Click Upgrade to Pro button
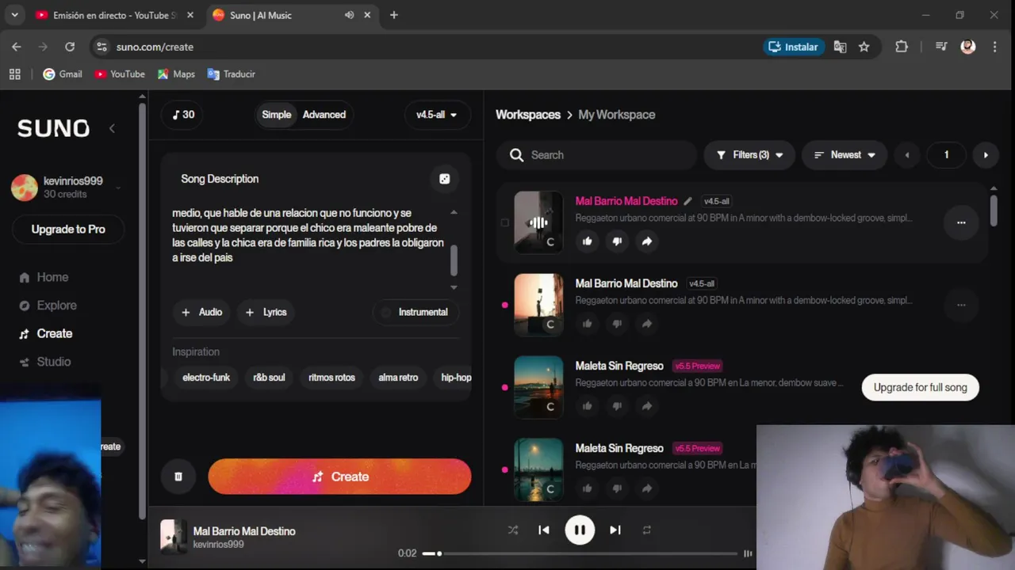The width and height of the screenshot is (1015, 570). pyautogui.click(x=68, y=229)
